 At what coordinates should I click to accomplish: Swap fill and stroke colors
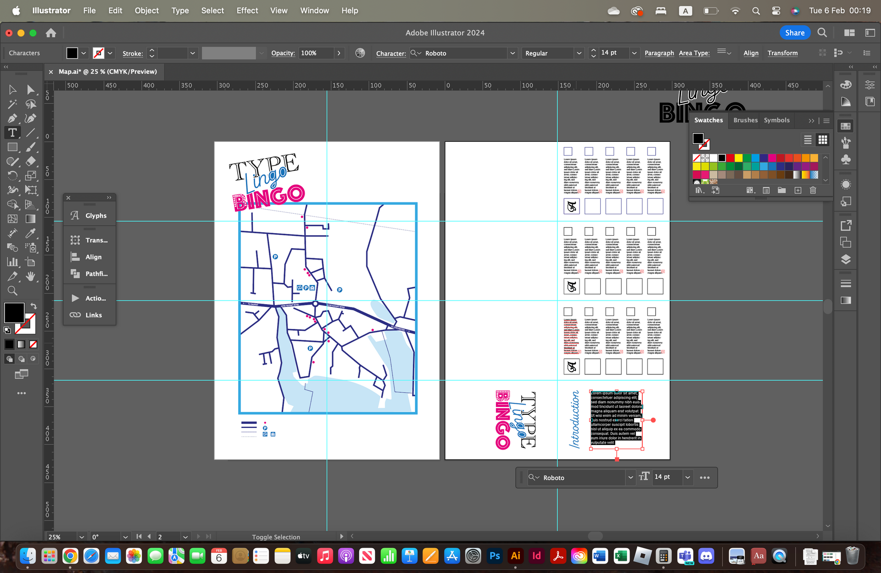(33, 306)
